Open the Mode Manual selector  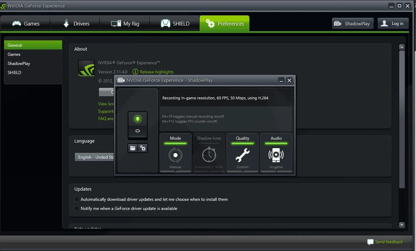click(x=175, y=153)
